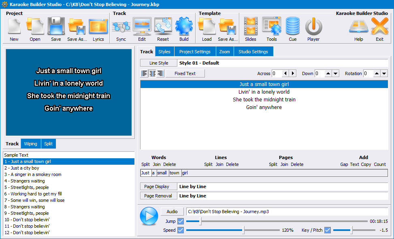
Task: Save the current project
Action: click(x=56, y=29)
